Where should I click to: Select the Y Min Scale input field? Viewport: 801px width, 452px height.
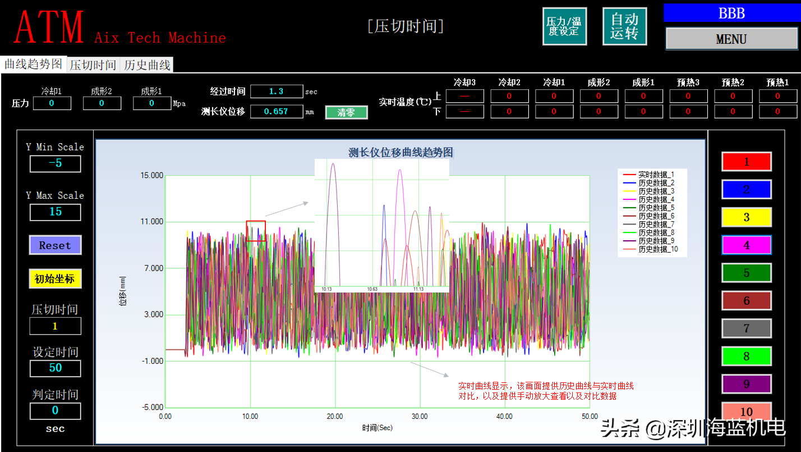(x=55, y=163)
